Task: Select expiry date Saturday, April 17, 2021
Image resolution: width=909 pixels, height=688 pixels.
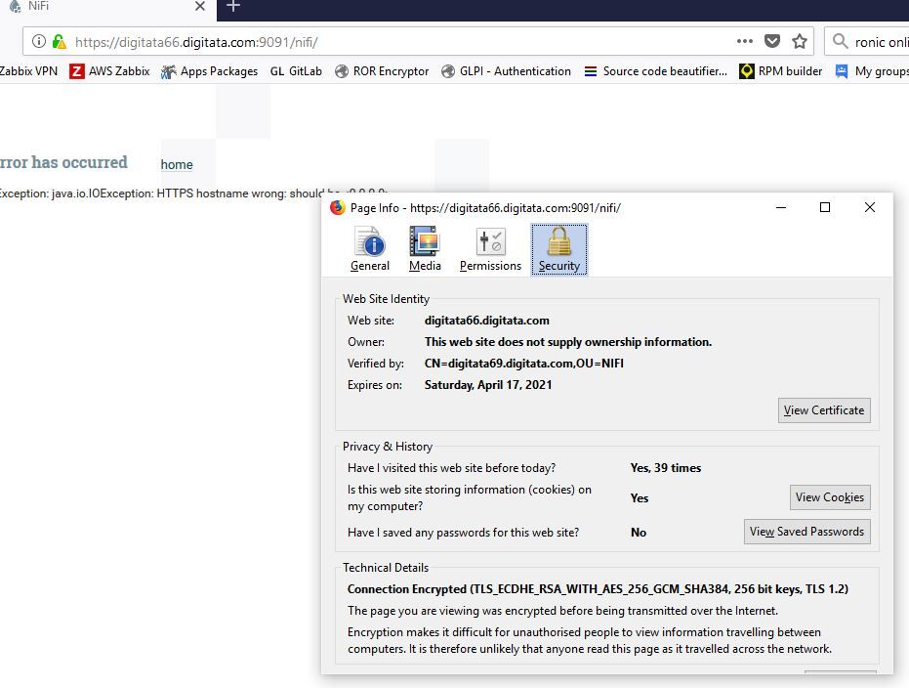Action: point(487,385)
